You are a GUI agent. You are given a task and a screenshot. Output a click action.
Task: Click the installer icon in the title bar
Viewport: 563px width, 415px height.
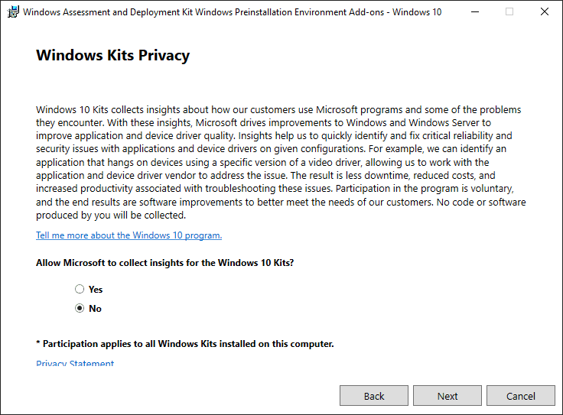12,11
